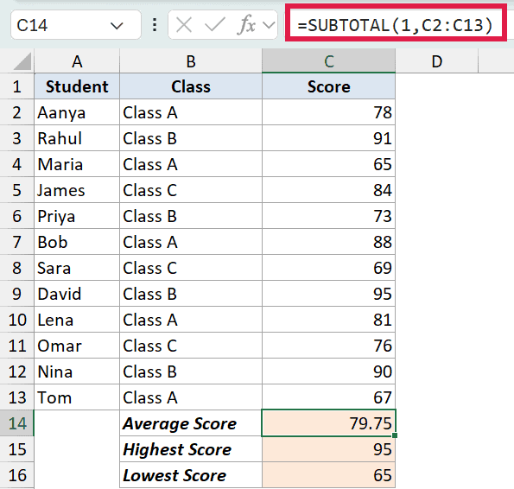Select row 1 header
514x489 pixels.
tap(16, 86)
